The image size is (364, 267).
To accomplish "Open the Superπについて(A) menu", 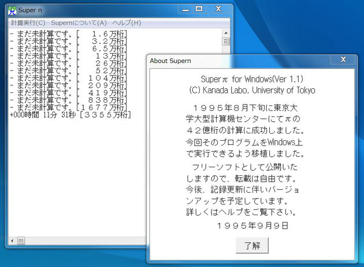I will point(79,22).
